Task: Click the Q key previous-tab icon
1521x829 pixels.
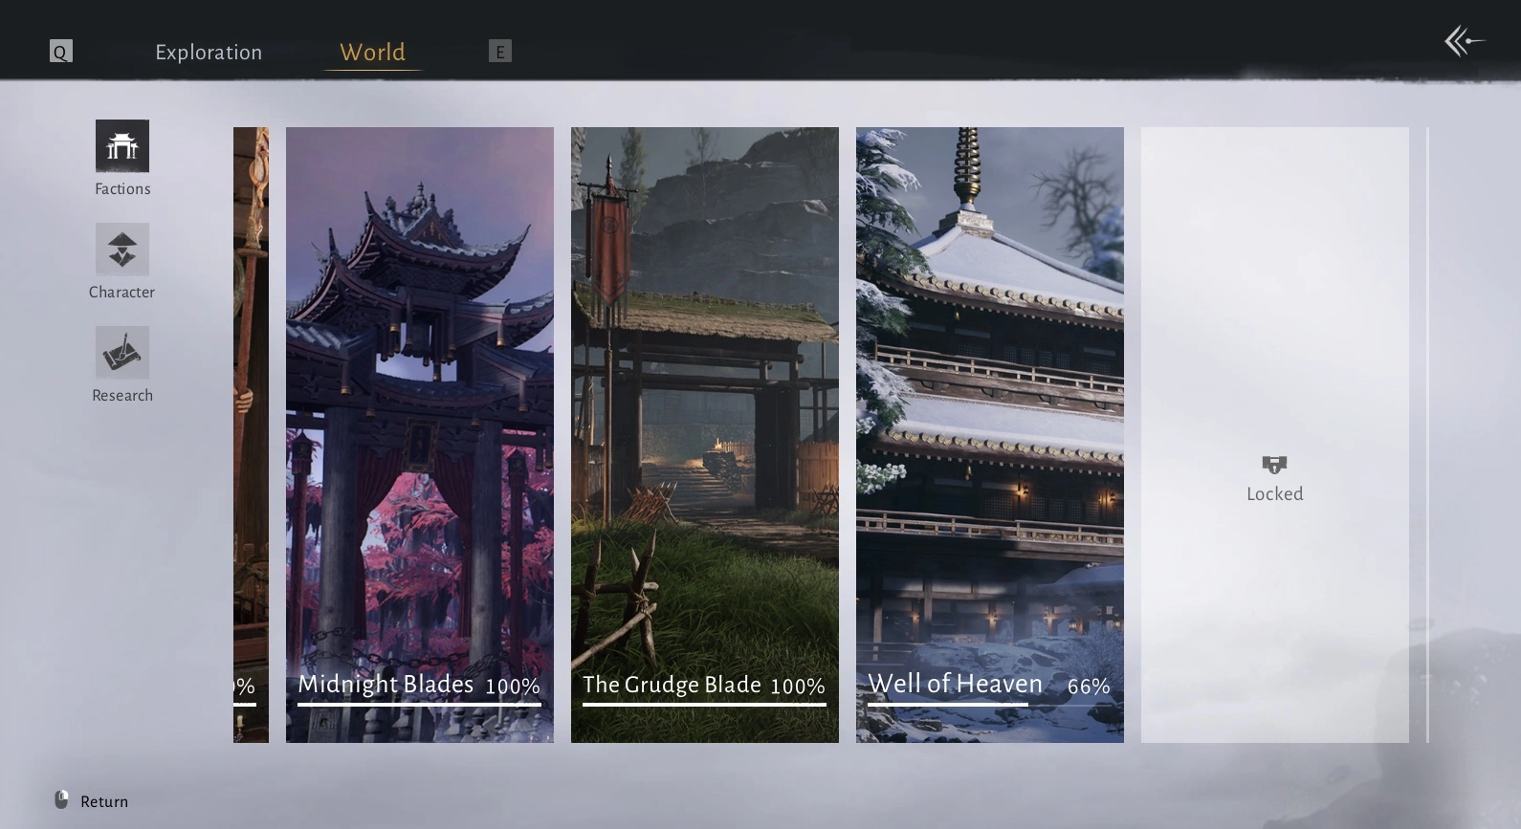Action: (x=60, y=52)
